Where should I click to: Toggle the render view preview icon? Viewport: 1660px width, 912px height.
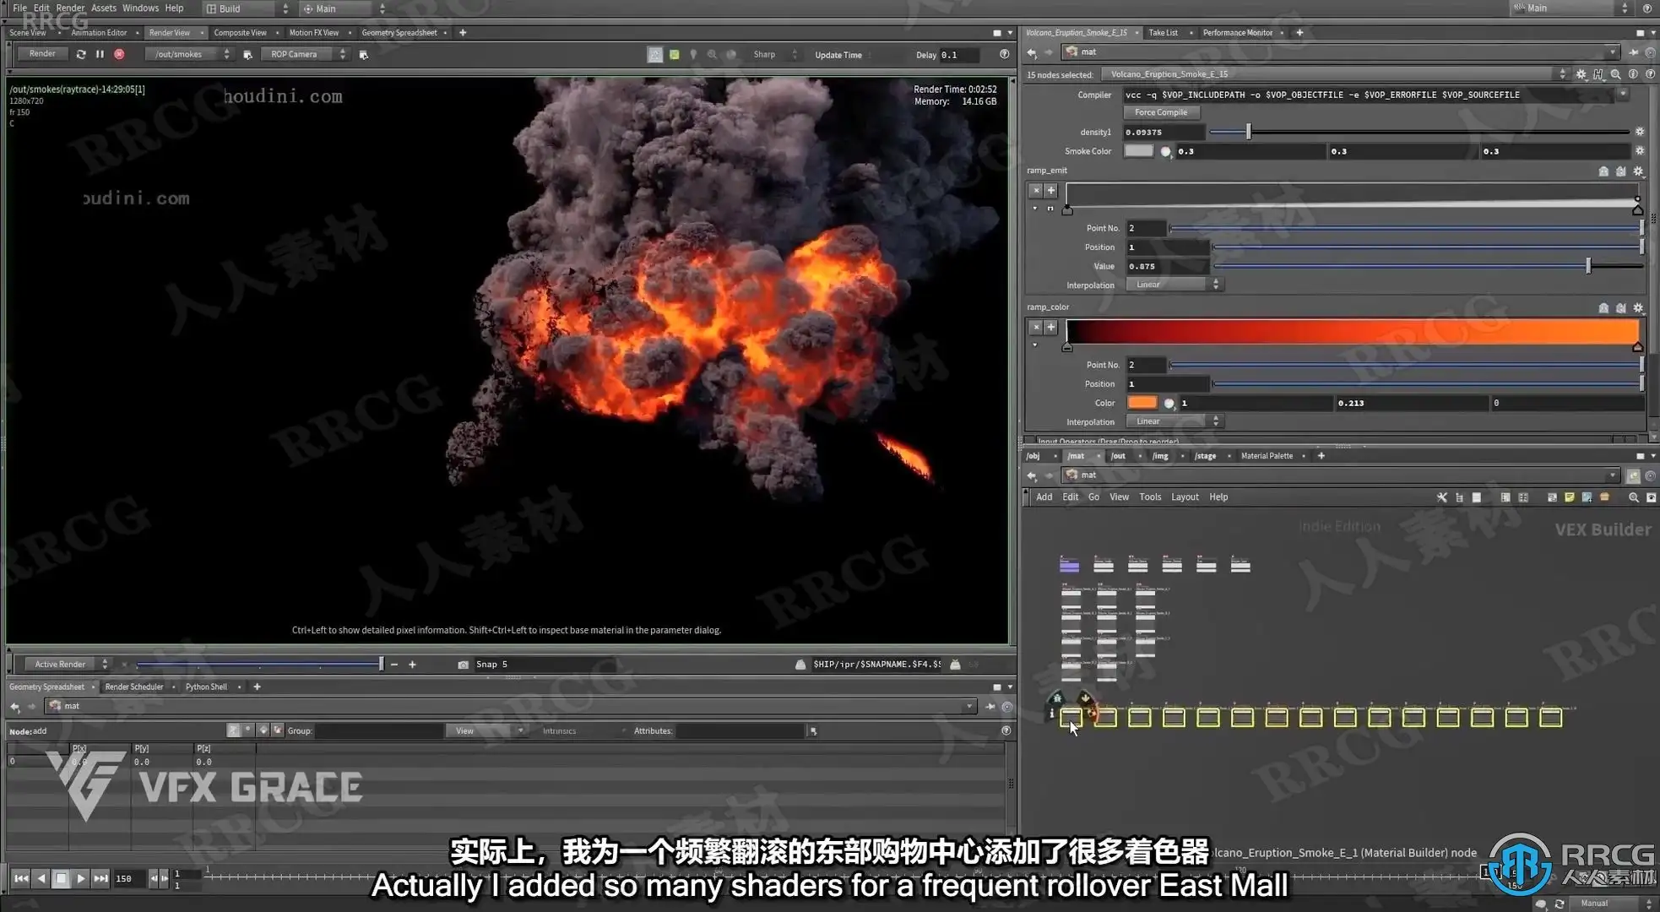(654, 55)
